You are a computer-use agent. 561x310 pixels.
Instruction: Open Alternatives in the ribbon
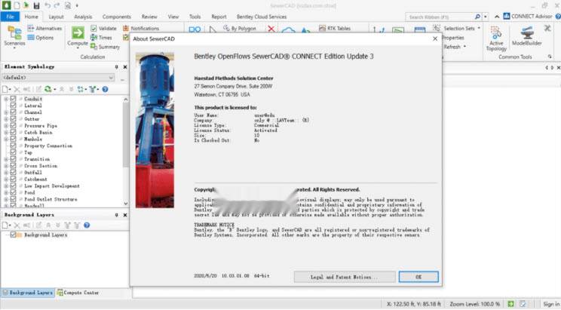point(44,28)
